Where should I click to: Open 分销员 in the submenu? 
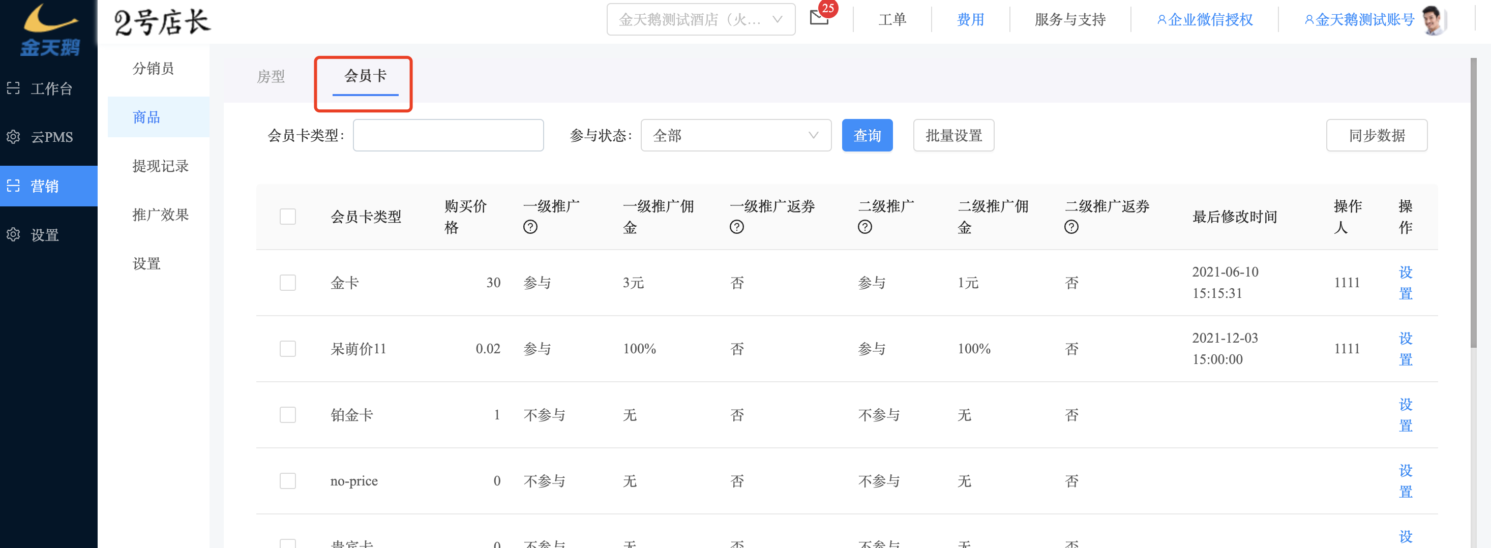click(x=154, y=68)
